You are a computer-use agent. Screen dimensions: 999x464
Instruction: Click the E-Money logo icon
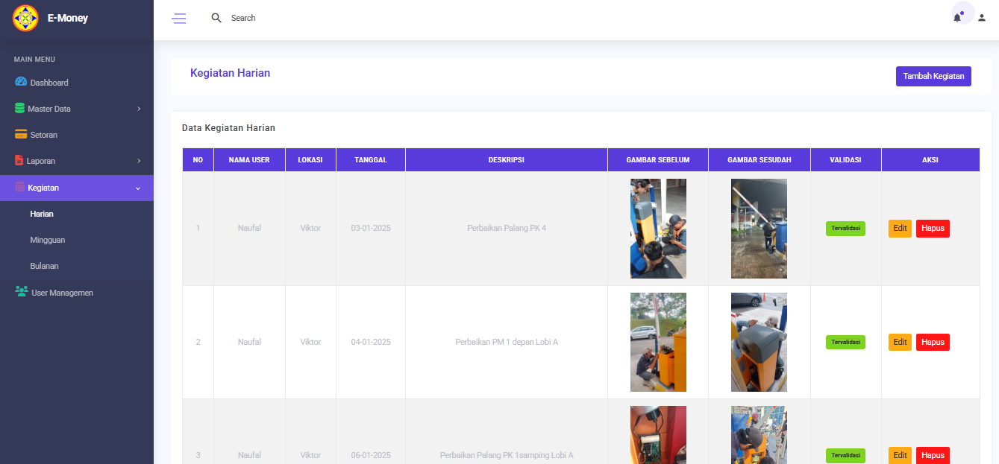pos(25,18)
